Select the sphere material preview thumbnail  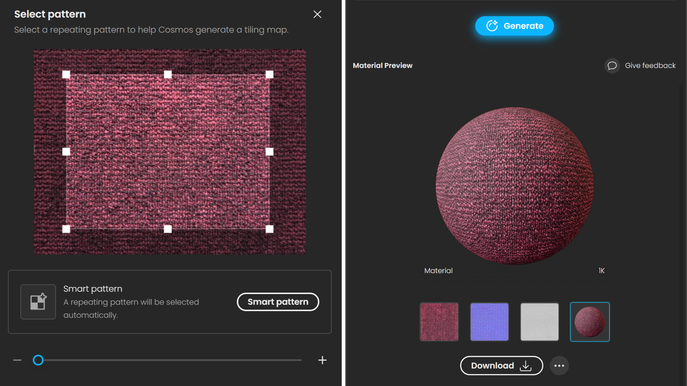point(590,322)
